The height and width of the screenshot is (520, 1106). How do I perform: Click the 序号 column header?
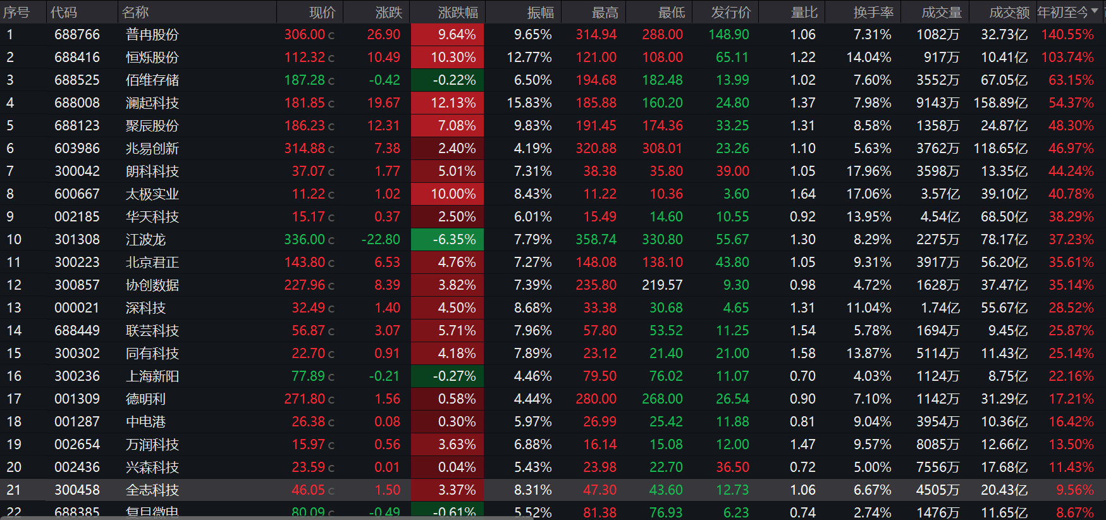16,13
